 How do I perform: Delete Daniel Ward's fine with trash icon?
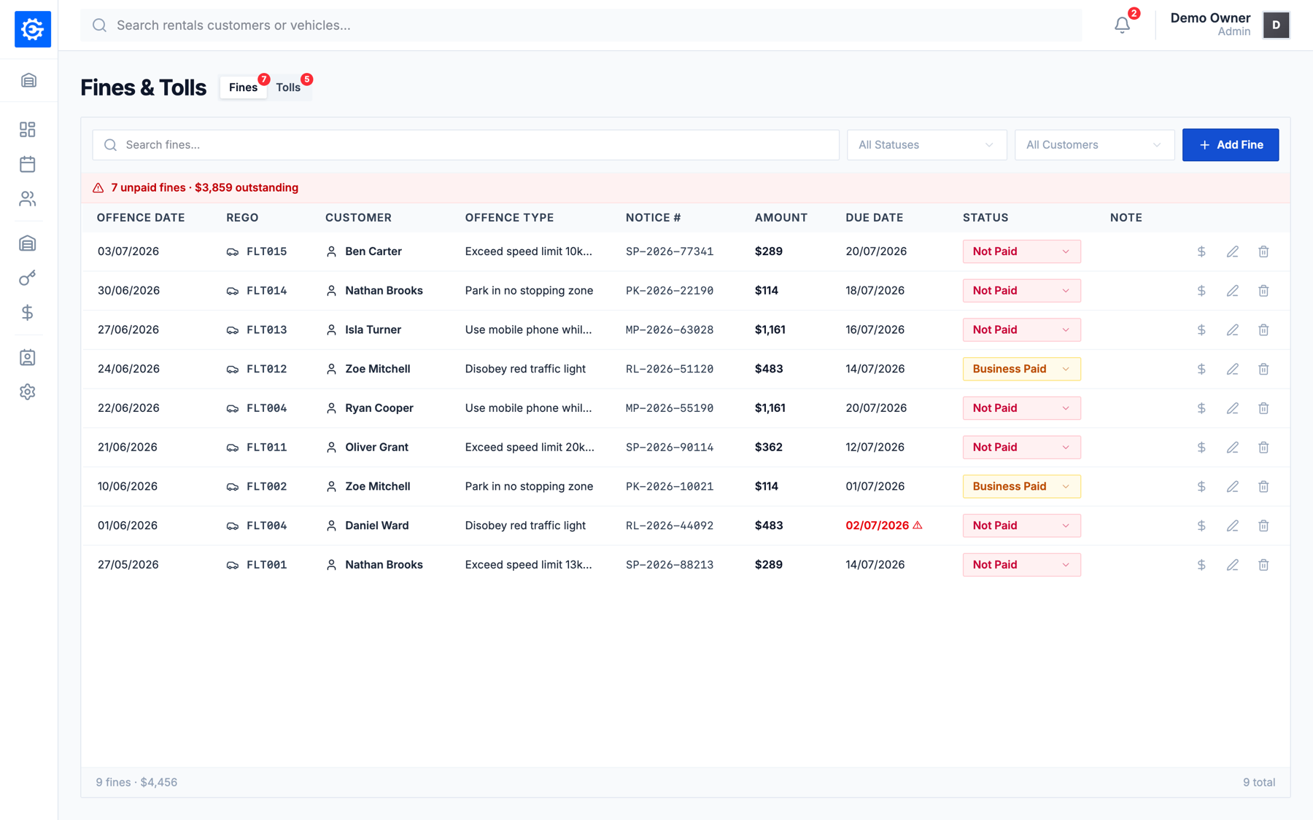click(x=1263, y=526)
